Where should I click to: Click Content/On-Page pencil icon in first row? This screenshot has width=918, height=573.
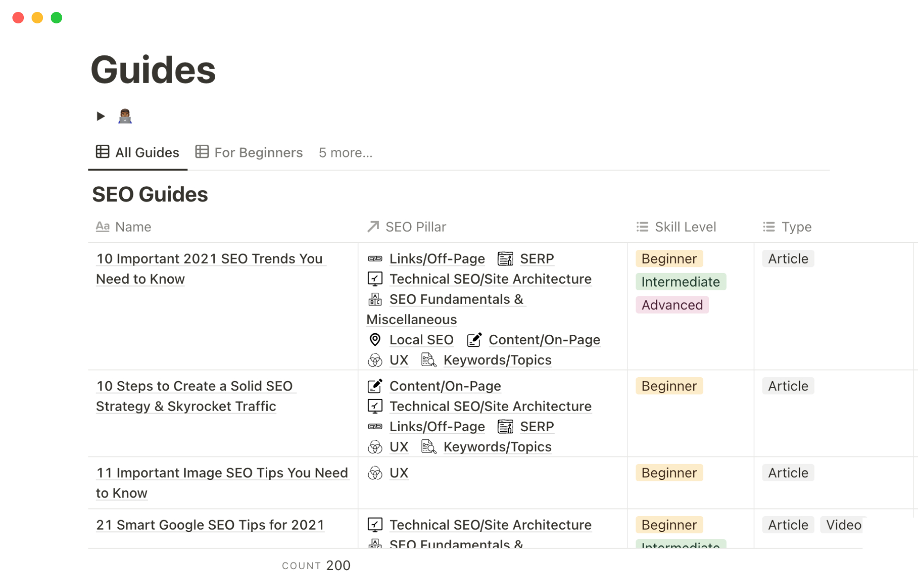click(x=474, y=340)
